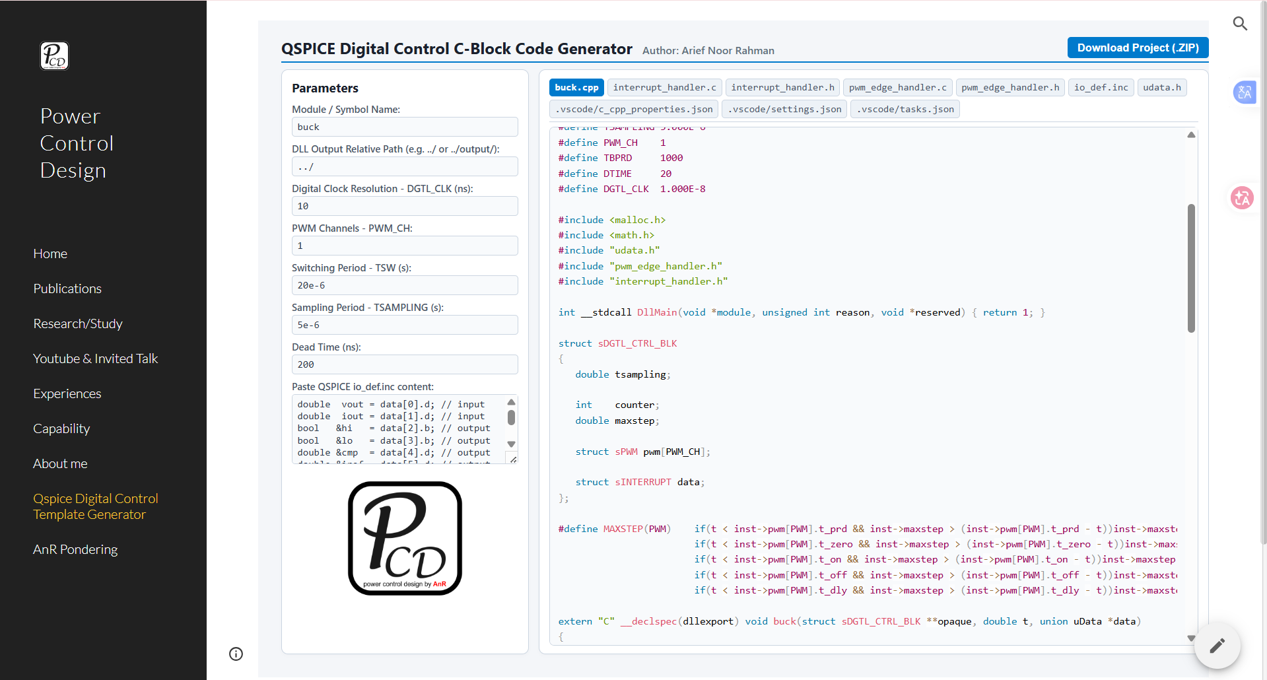Go to the Home page

coord(50,254)
